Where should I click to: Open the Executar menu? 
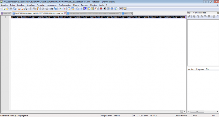click(x=84, y=5)
